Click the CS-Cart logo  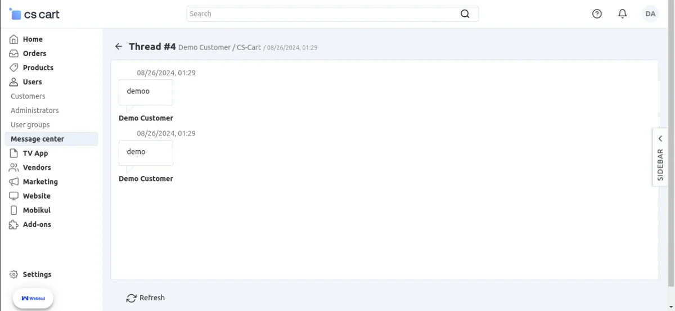pyautogui.click(x=35, y=15)
